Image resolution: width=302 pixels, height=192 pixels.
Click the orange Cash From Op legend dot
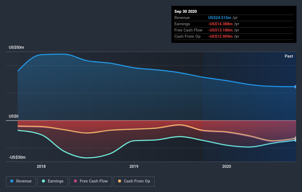(x=120, y=181)
